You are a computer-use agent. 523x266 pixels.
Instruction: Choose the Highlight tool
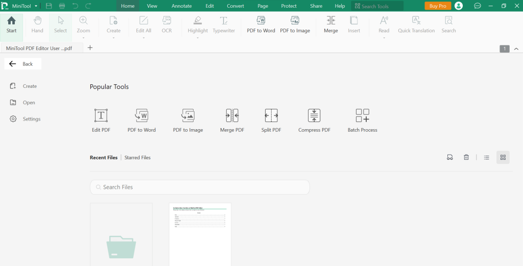pyautogui.click(x=198, y=25)
